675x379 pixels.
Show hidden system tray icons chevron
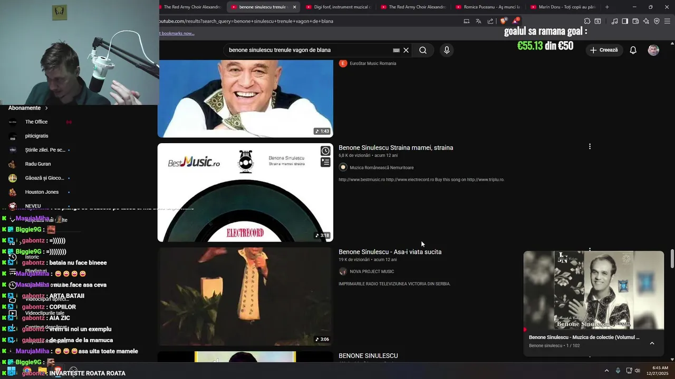coord(606,371)
